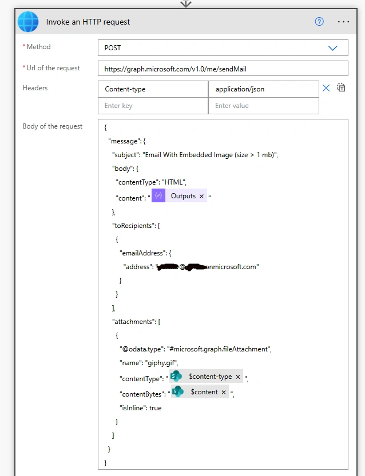The image size is (365, 476).
Task: Switch headers to text mode icon
Action: coord(341,88)
